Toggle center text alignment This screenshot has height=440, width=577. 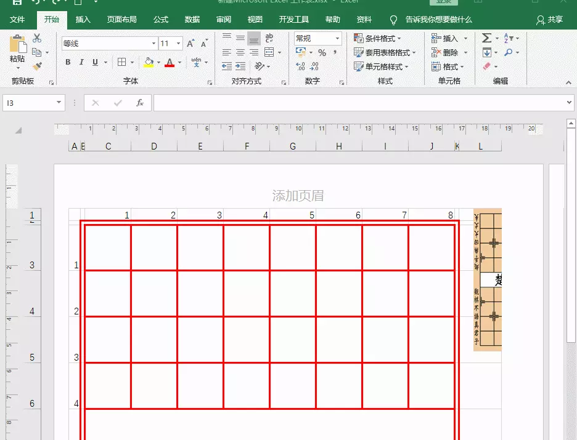click(x=240, y=52)
